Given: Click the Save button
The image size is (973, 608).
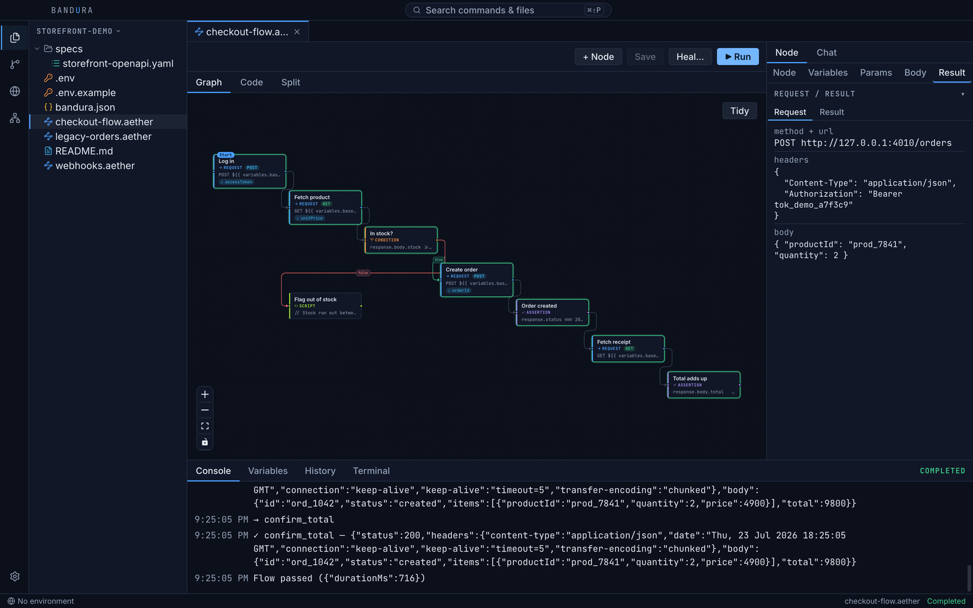Looking at the screenshot, I should (x=645, y=57).
